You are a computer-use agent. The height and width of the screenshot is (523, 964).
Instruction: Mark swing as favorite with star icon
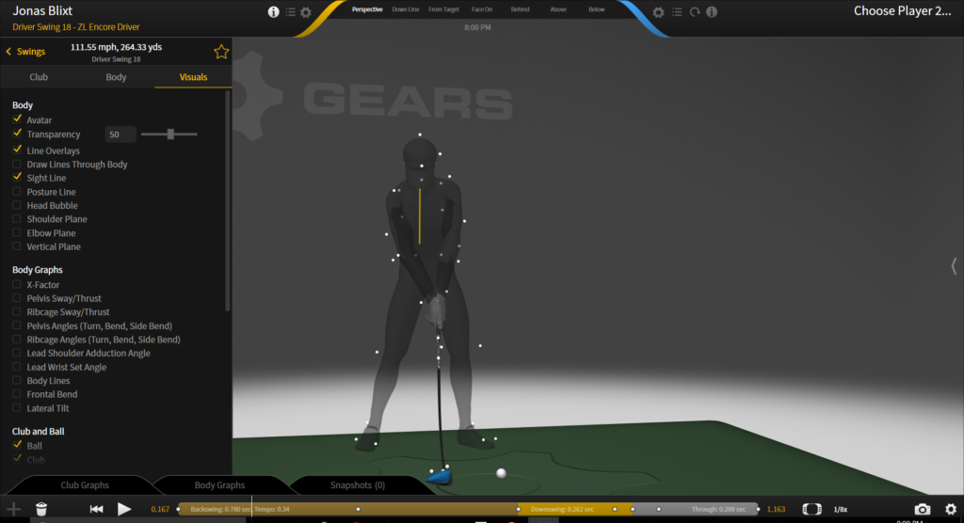[220, 52]
